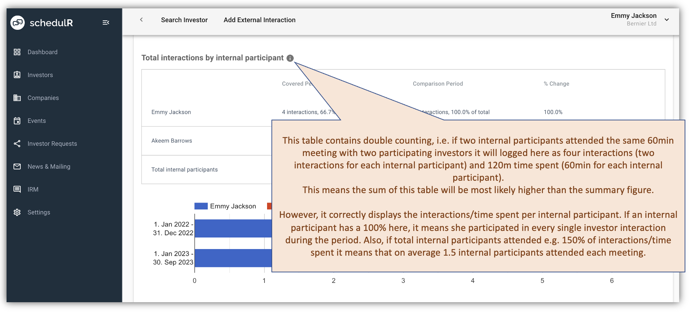The width and height of the screenshot is (693, 312).
Task: Open News & Mailing envelope icon
Action: click(17, 166)
